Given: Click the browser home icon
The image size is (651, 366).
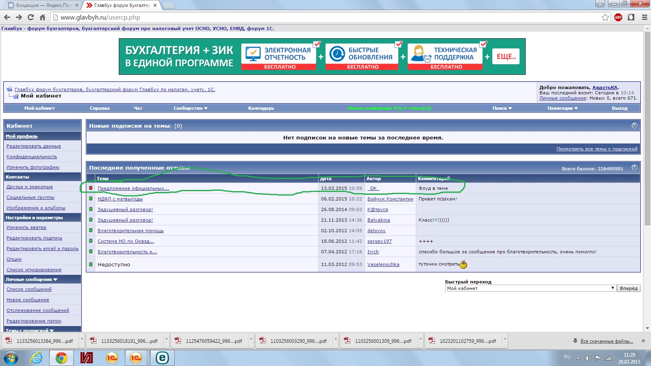Looking at the screenshot, I should [x=42, y=17].
